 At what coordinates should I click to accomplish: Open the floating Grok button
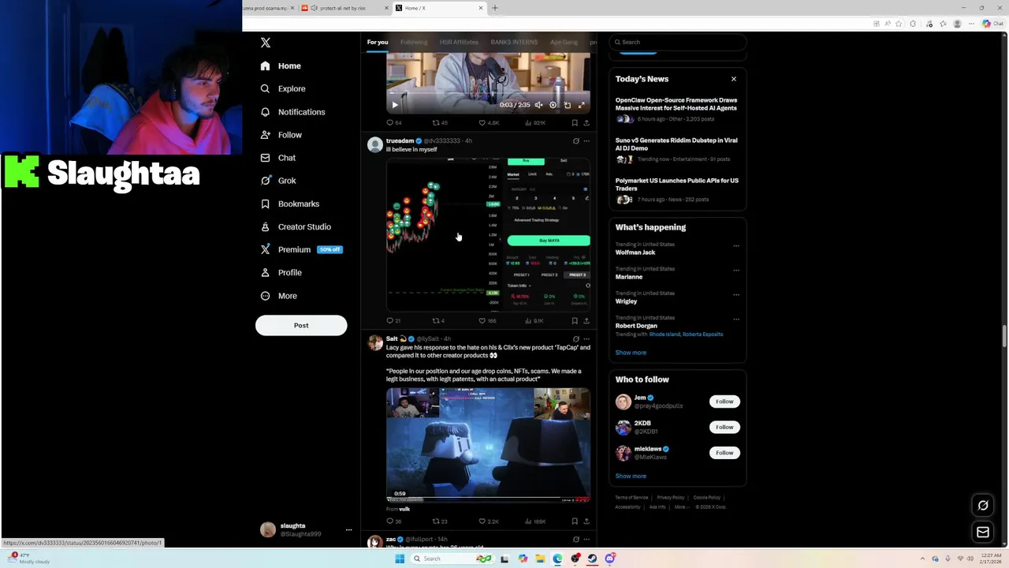tap(983, 506)
